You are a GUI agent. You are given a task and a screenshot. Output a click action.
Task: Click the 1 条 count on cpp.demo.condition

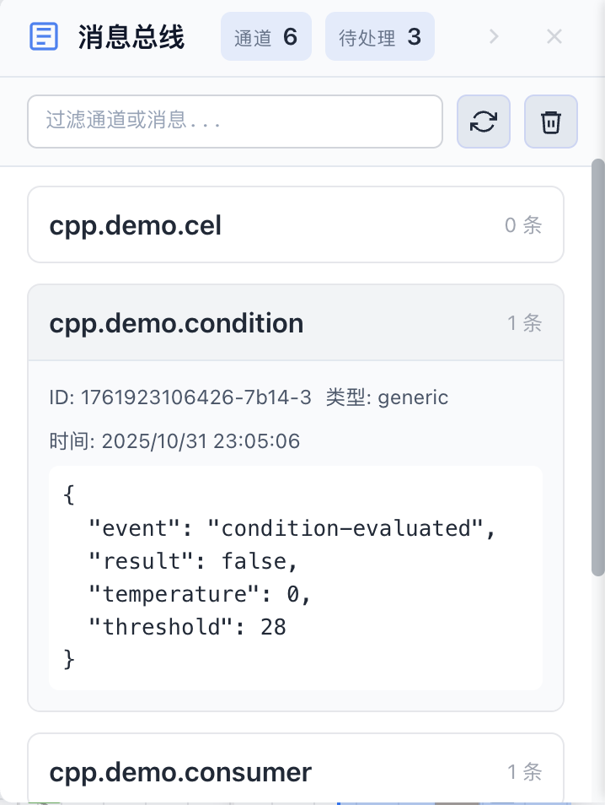(x=524, y=323)
